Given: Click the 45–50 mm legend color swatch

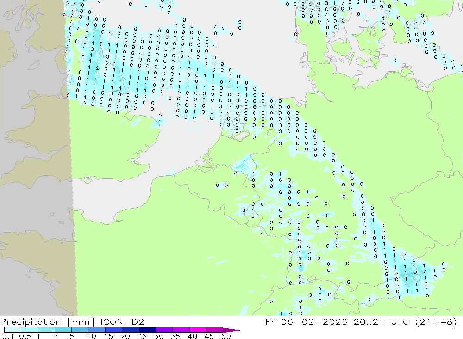Looking at the screenshot, I should click(x=215, y=330).
